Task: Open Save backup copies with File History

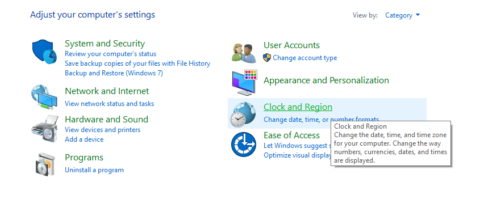Action: click(x=137, y=63)
